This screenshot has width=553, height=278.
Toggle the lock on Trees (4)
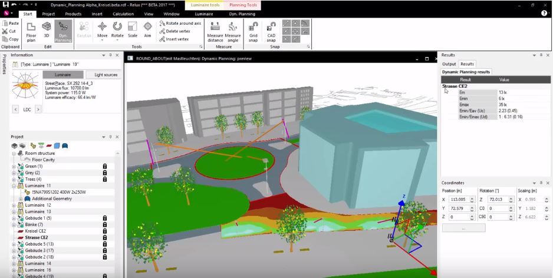105,179
